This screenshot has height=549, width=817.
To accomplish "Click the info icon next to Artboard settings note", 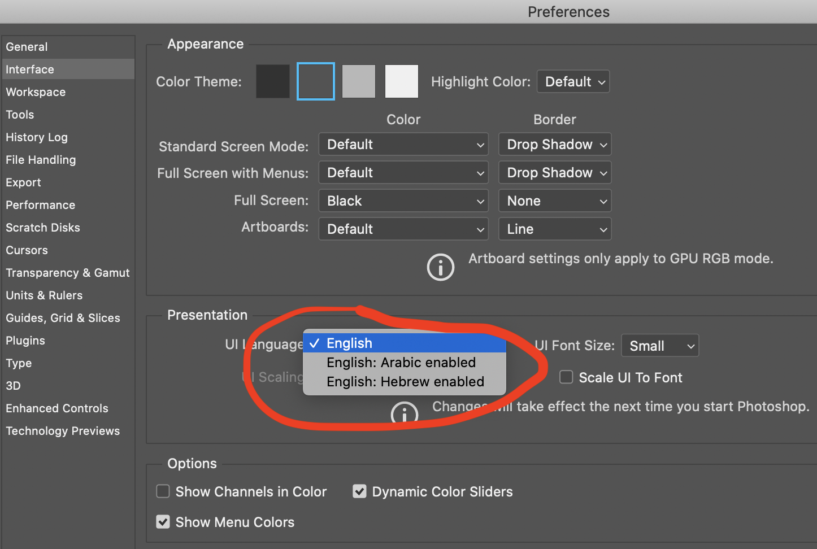I will tap(441, 267).
